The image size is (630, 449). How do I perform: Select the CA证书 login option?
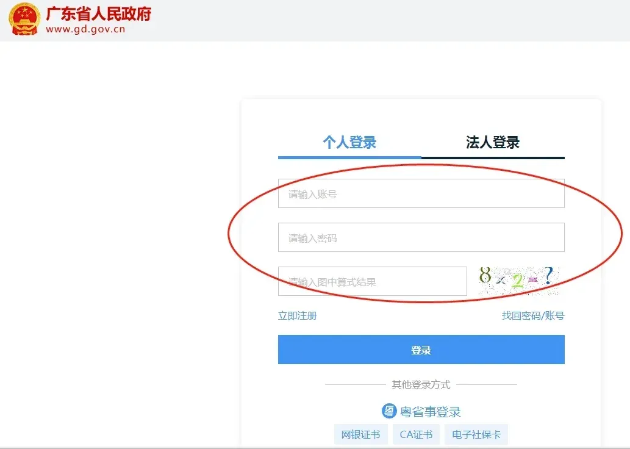coord(416,434)
